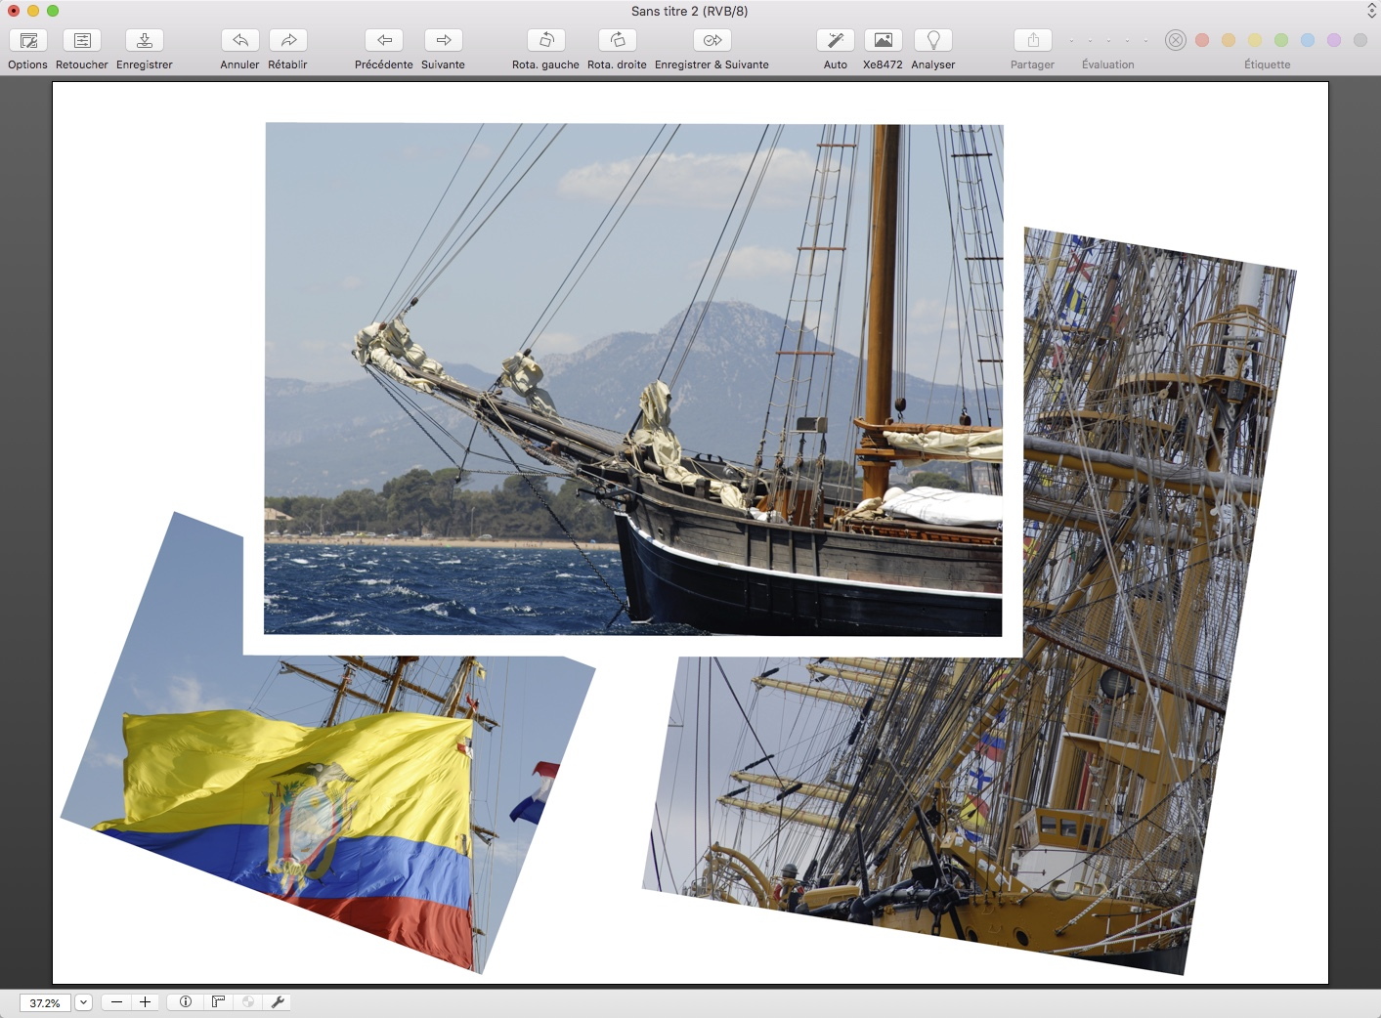Undo the last action with Annuler
The width and height of the screenshot is (1381, 1018).
point(239,40)
